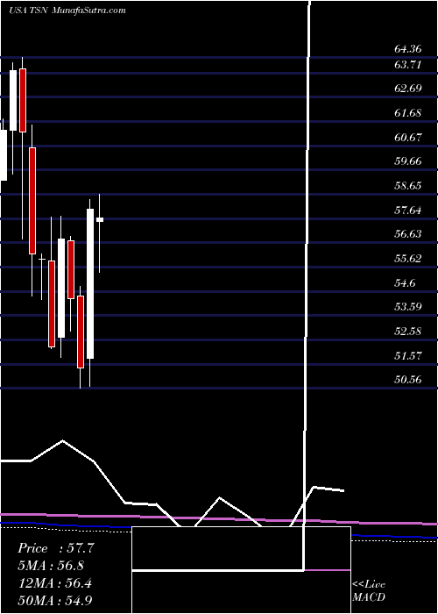Click the tall white candlestick rising to 57.64
The height and width of the screenshot is (614, 438).
90,283
